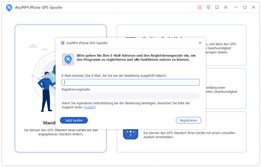Click the E-Mail-Adresse input field

tap(130, 82)
